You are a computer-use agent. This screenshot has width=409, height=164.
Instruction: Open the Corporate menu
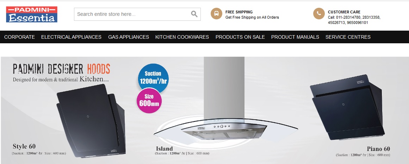point(20,37)
